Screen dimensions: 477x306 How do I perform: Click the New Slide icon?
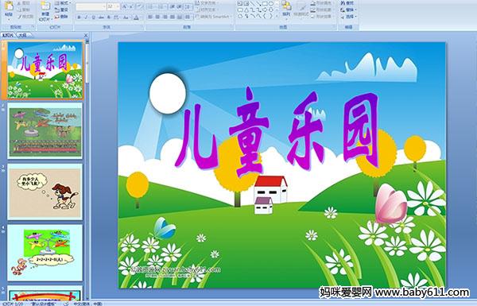coord(45,6)
